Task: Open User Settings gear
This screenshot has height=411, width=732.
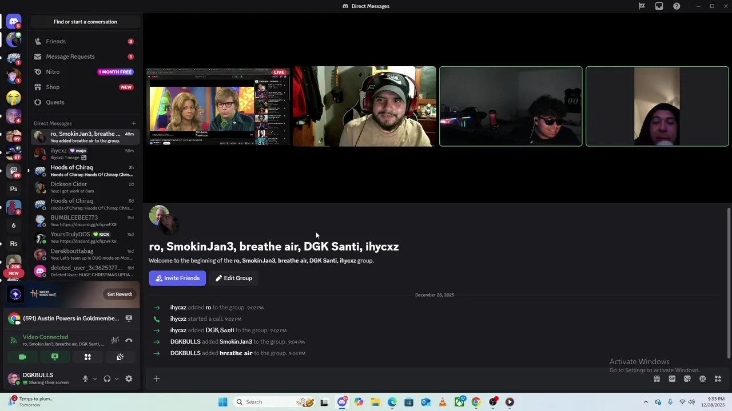Action: coord(129,378)
